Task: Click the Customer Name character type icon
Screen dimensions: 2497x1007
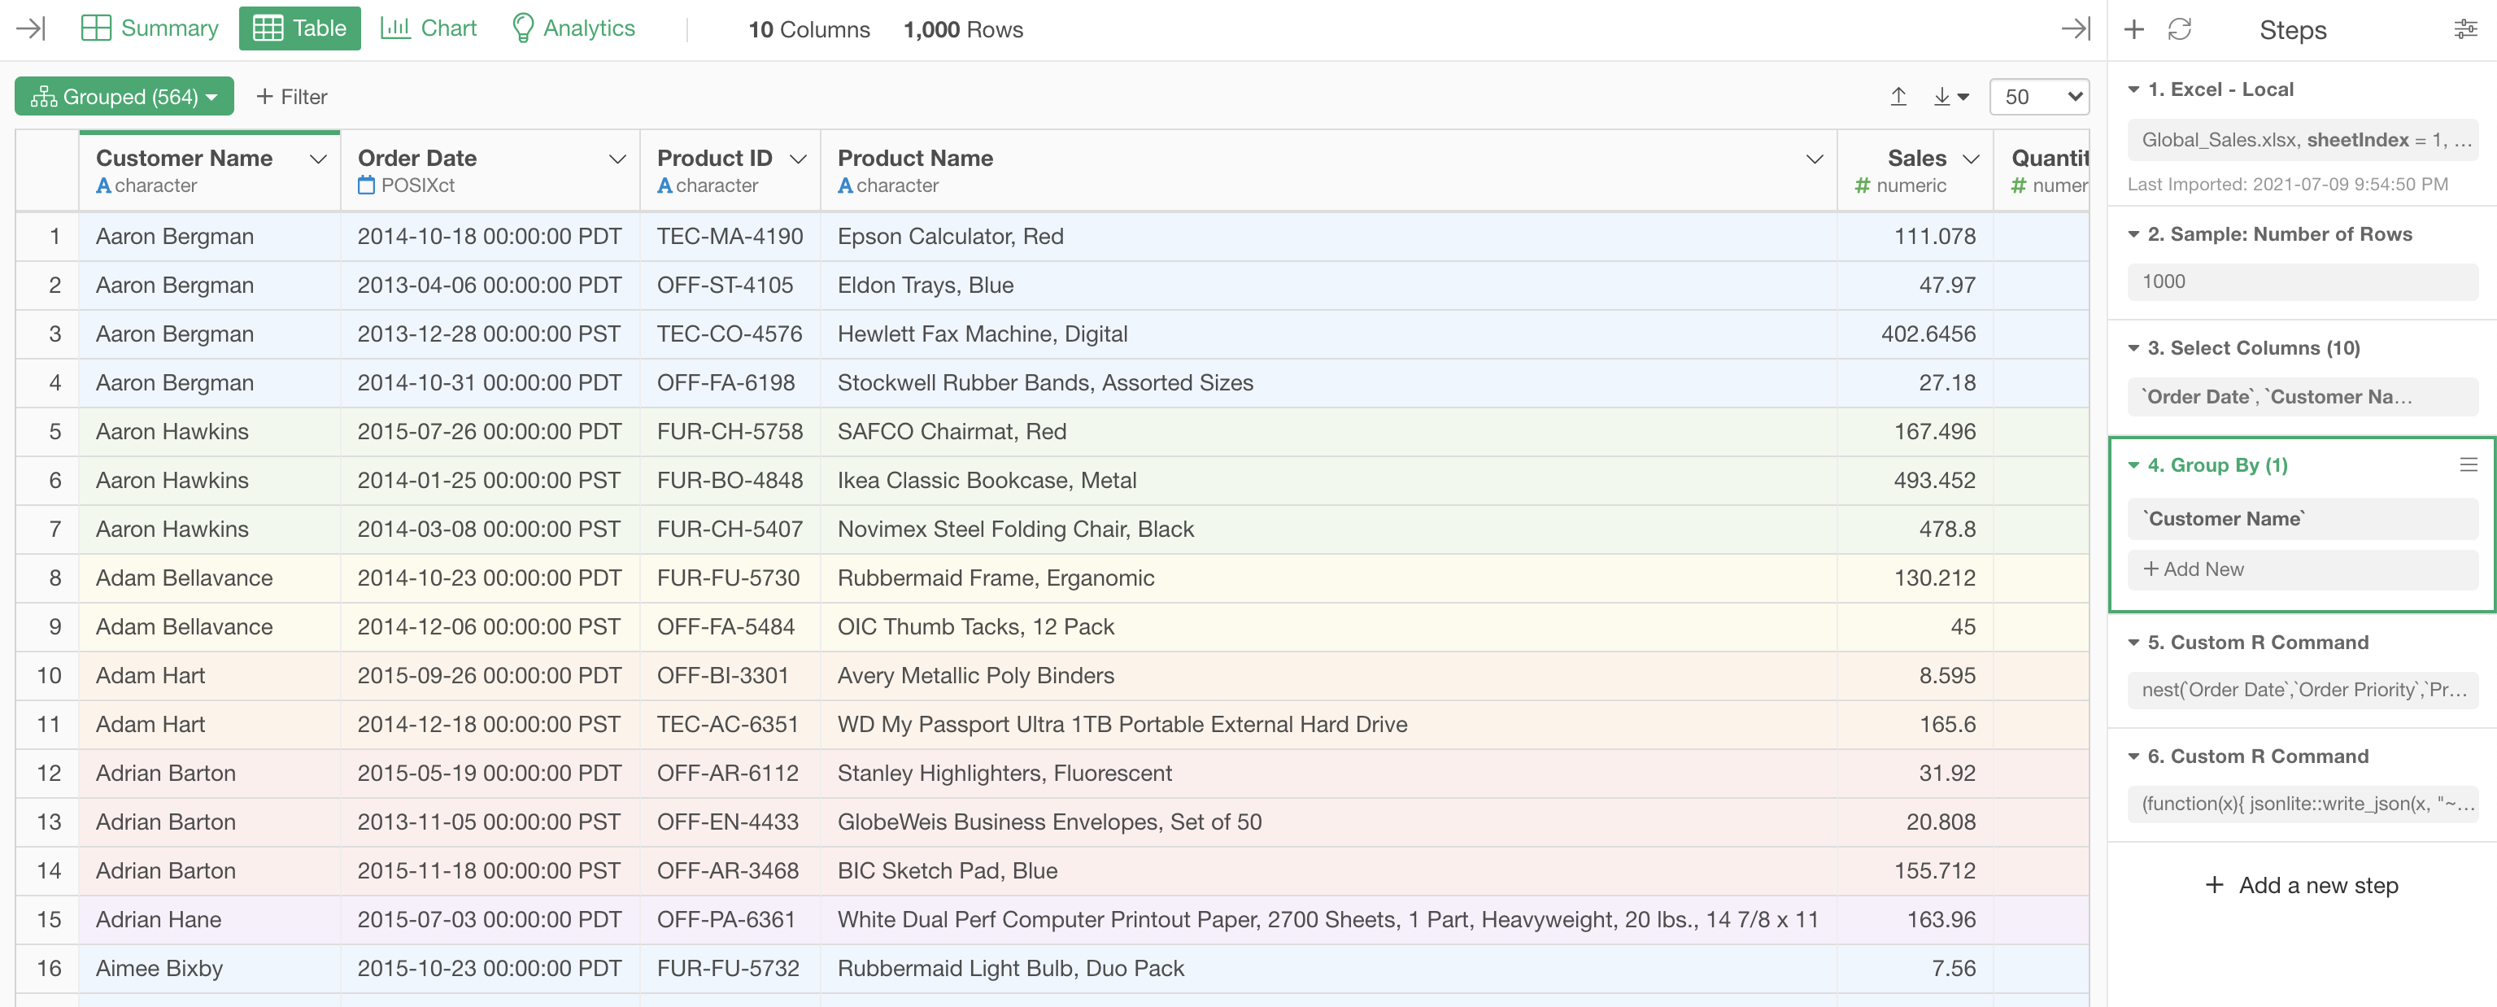Action: click(x=104, y=185)
